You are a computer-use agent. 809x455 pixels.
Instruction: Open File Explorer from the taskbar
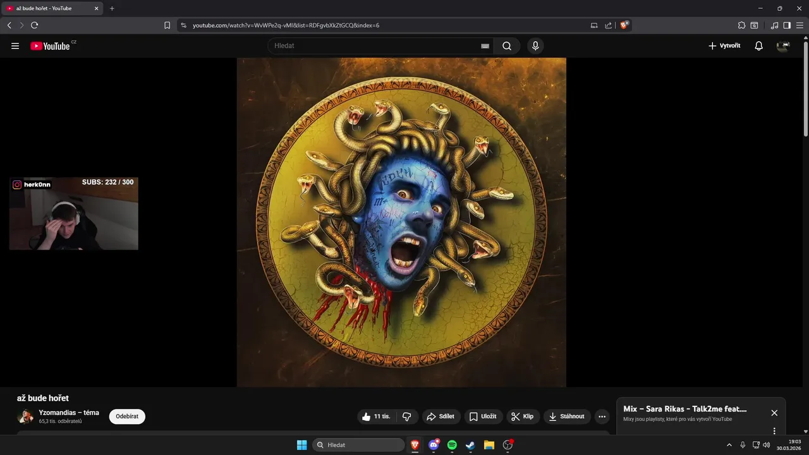tap(489, 445)
